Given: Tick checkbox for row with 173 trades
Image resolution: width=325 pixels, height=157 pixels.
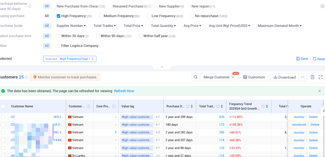Looking at the screenshot, I should (x=3, y=125).
